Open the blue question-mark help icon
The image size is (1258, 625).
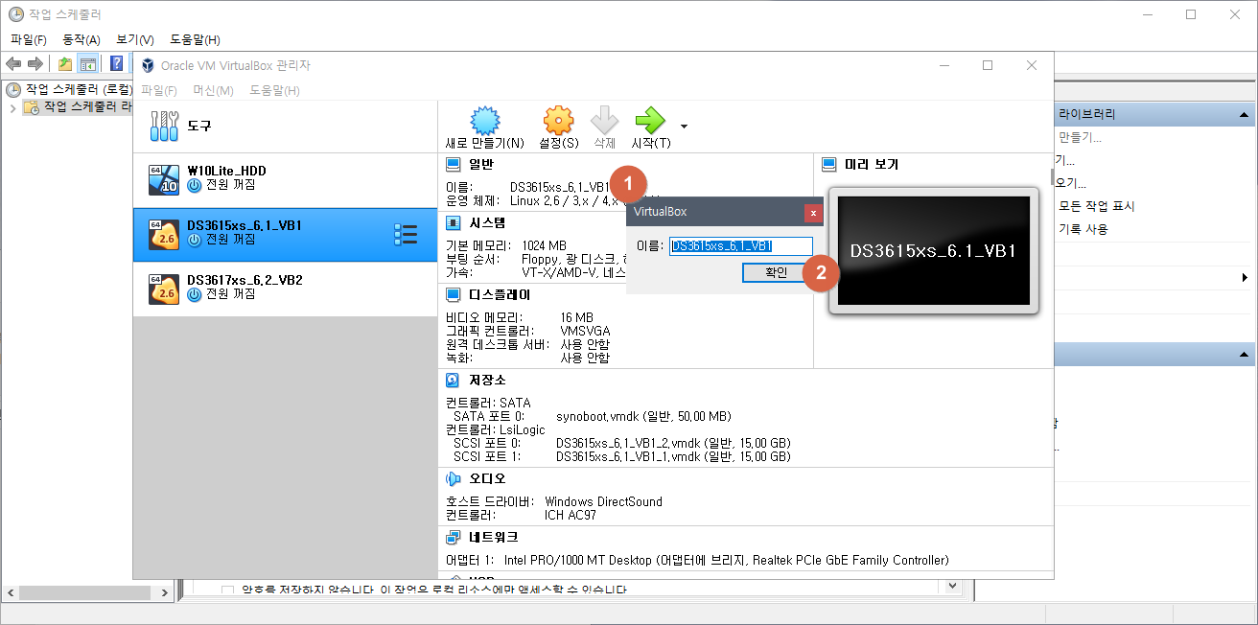click(116, 63)
